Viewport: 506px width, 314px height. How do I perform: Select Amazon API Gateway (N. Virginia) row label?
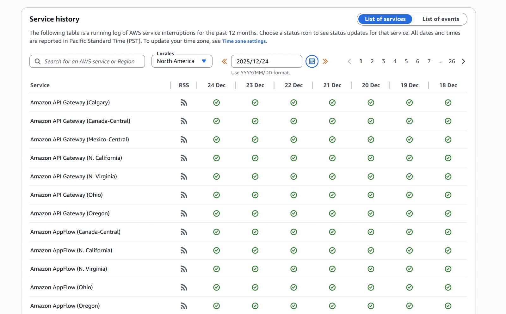coord(73,176)
